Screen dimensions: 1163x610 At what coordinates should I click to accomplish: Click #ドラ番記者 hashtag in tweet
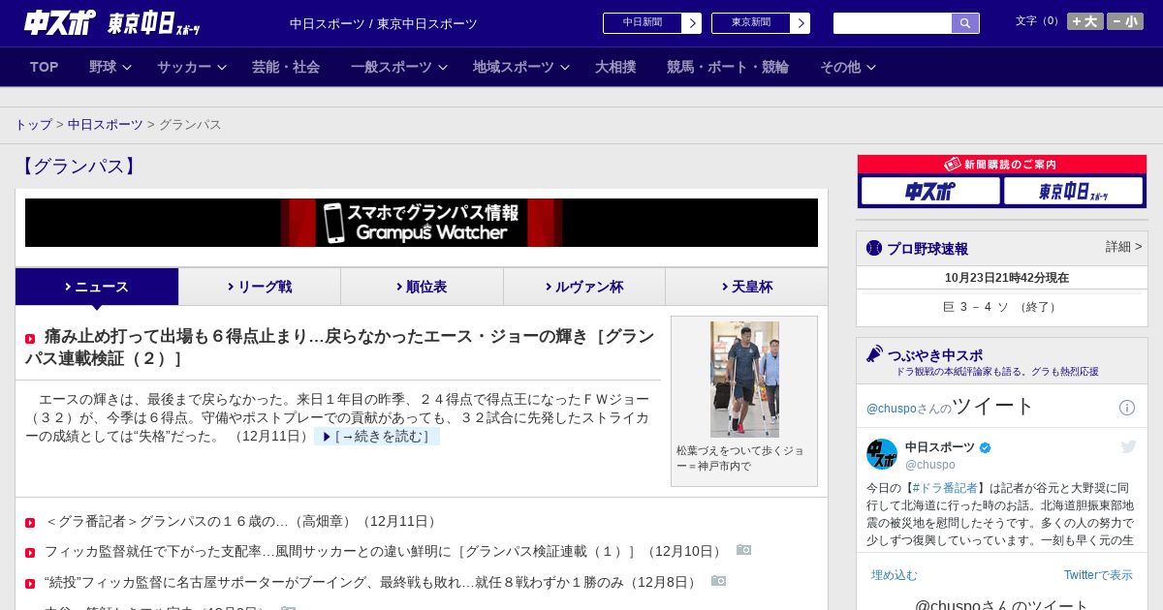tap(945, 488)
